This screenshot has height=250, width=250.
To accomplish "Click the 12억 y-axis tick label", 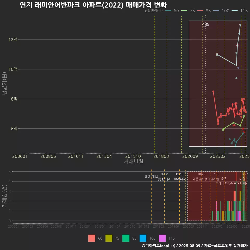I will point(13,40).
